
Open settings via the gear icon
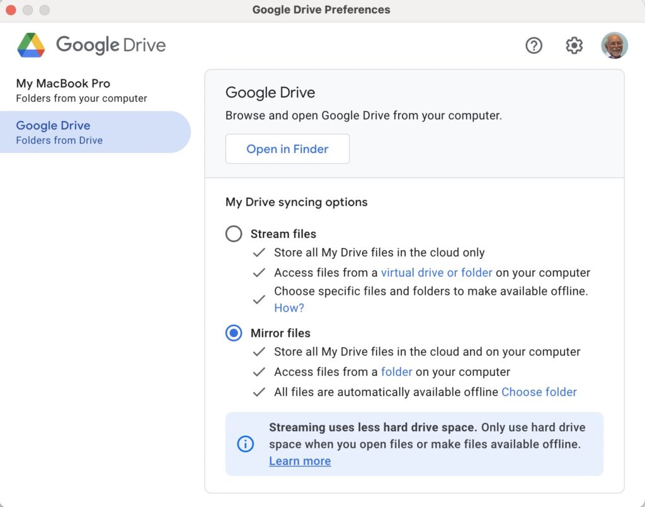(574, 45)
